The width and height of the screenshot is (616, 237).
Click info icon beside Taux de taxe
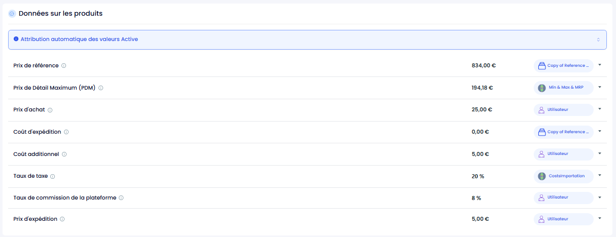click(53, 176)
